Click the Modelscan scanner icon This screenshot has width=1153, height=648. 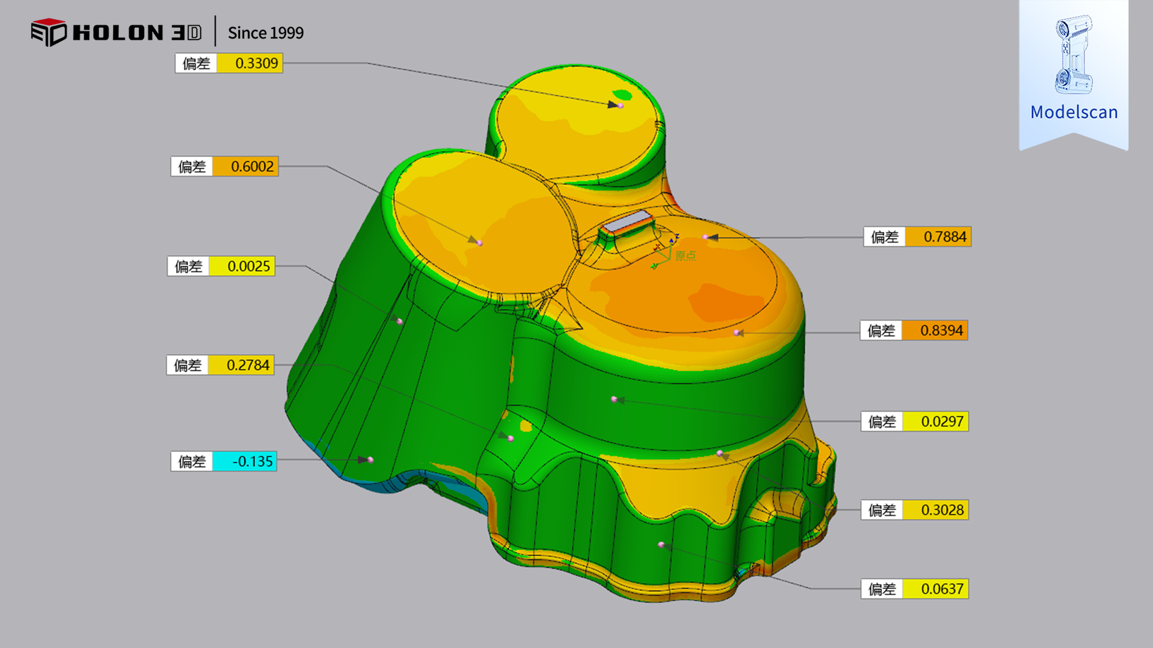1074,54
